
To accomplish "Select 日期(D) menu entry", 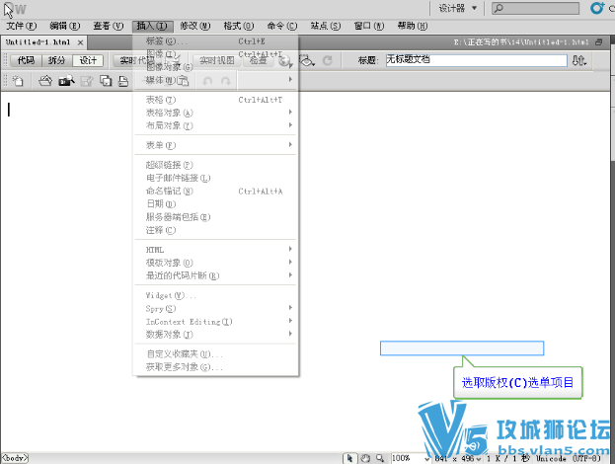I will pyautogui.click(x=215, y=204).
